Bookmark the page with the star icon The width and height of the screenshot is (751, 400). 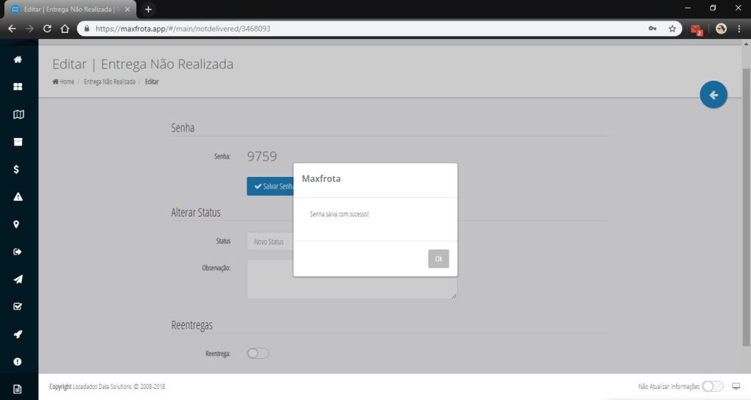click(672, 29)
